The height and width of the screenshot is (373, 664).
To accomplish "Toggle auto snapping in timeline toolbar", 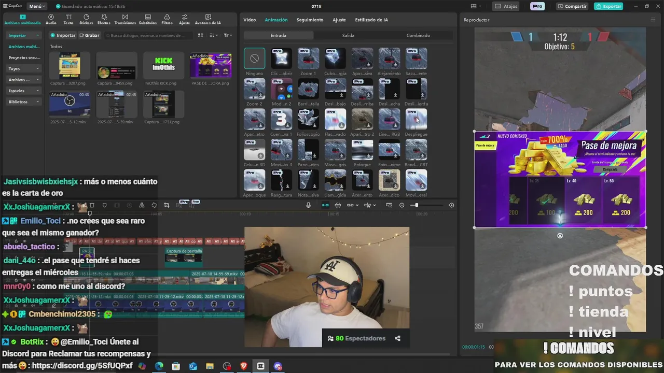I will [x=338, y=205].
